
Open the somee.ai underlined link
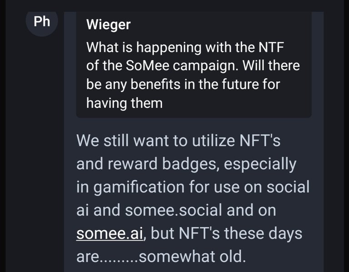point(110,233)
